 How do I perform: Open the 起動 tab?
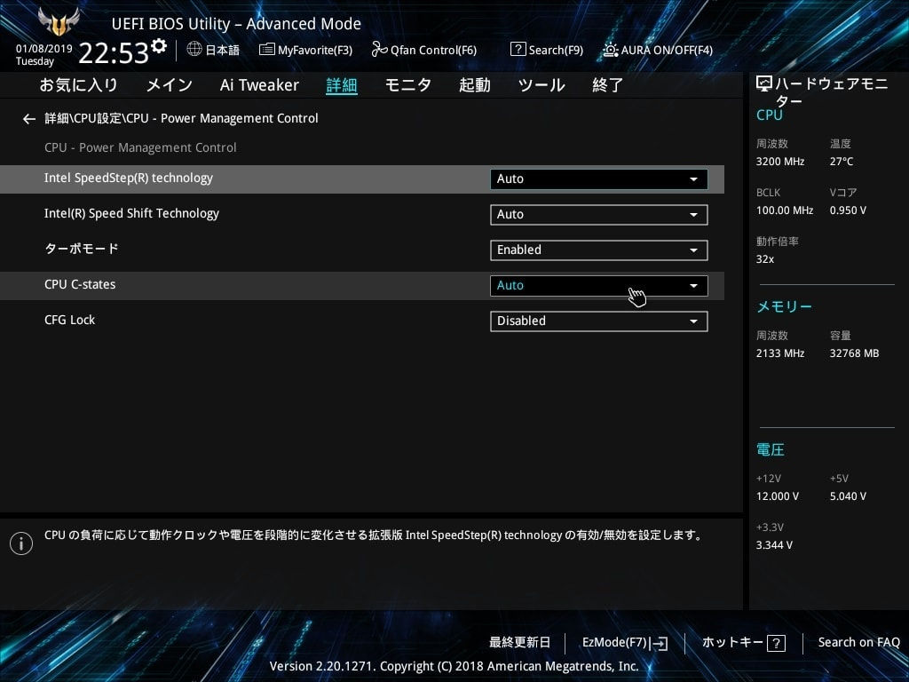[475, 85]
